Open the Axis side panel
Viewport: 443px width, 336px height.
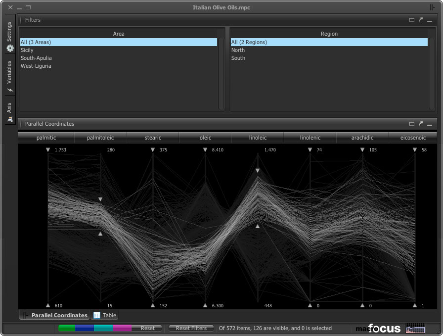coord(10,112)
